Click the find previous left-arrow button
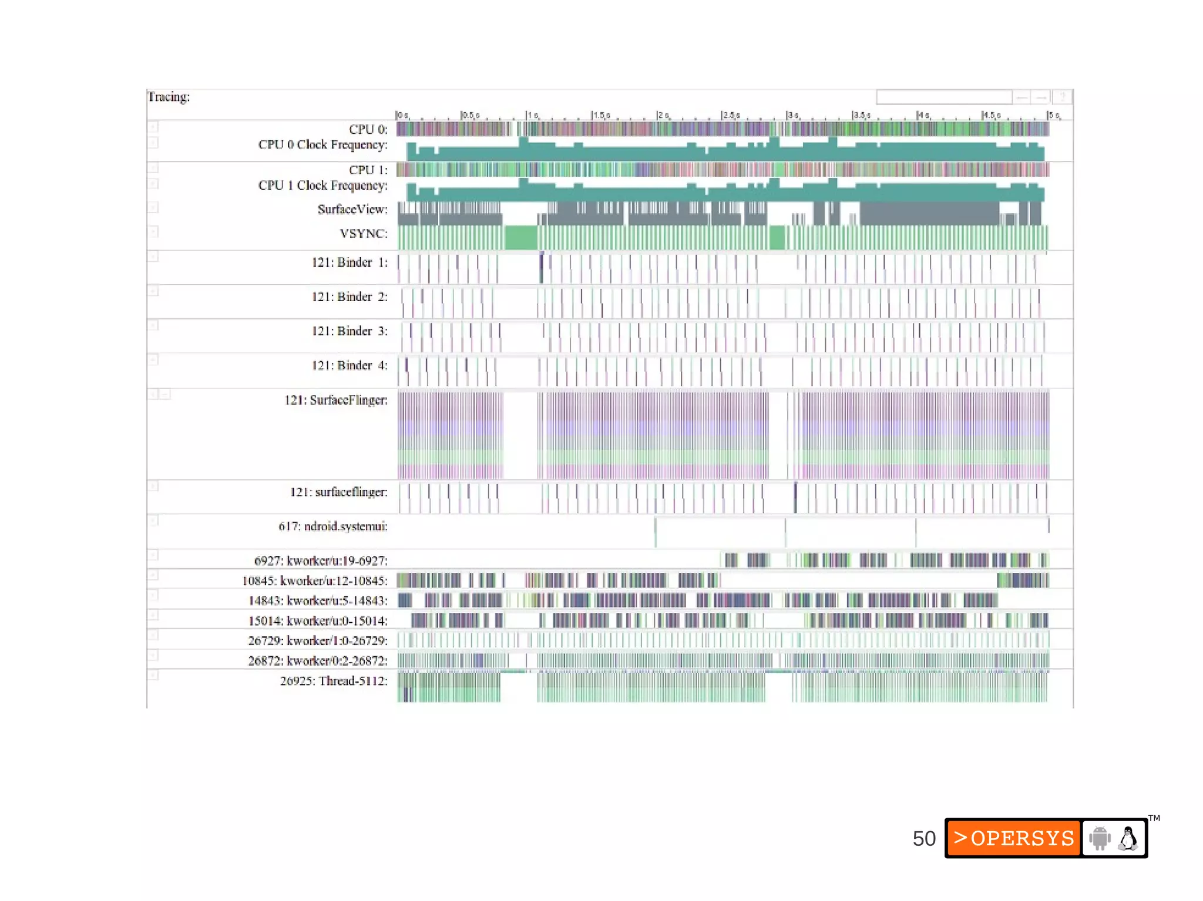 pos(1022,97)
